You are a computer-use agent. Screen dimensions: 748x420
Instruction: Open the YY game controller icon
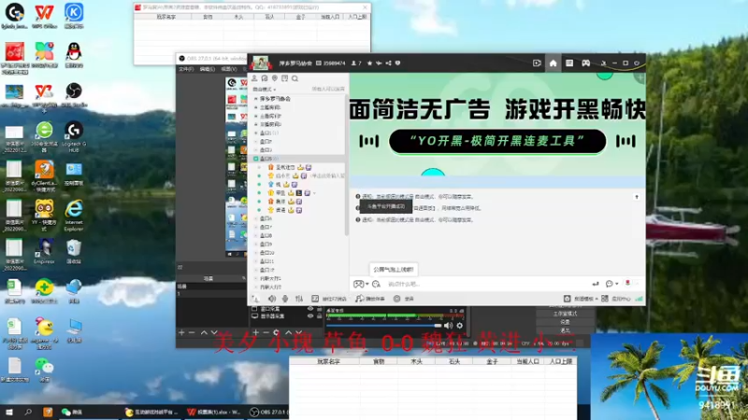[585, 63]
